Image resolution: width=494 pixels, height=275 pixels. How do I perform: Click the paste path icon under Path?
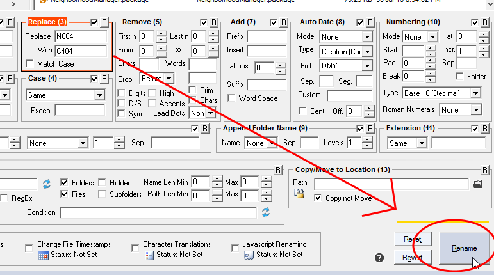tap(299, 194)
